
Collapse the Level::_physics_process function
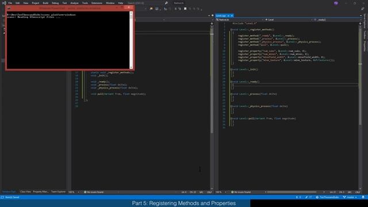click(231, 106)
